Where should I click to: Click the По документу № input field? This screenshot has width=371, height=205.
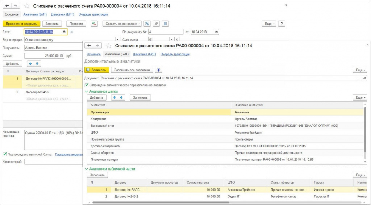[166, 32]
